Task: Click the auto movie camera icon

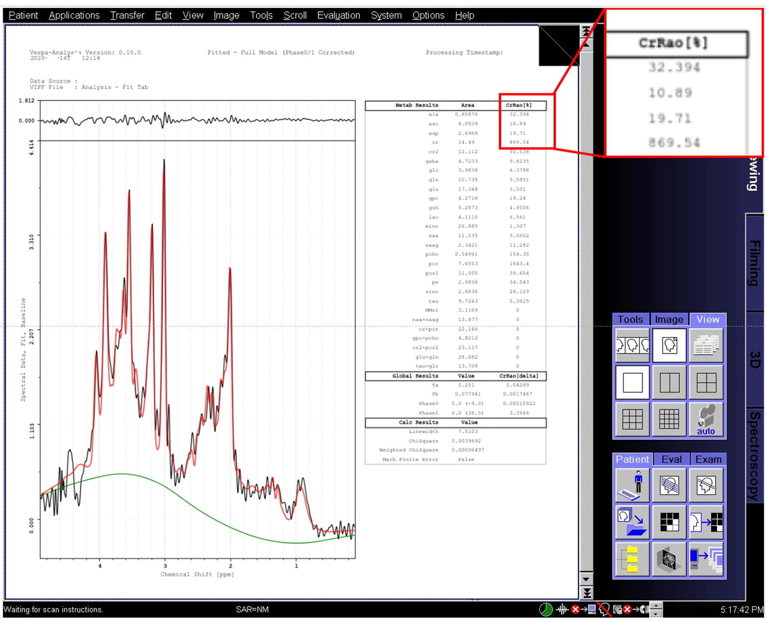Action: point(706,419)
